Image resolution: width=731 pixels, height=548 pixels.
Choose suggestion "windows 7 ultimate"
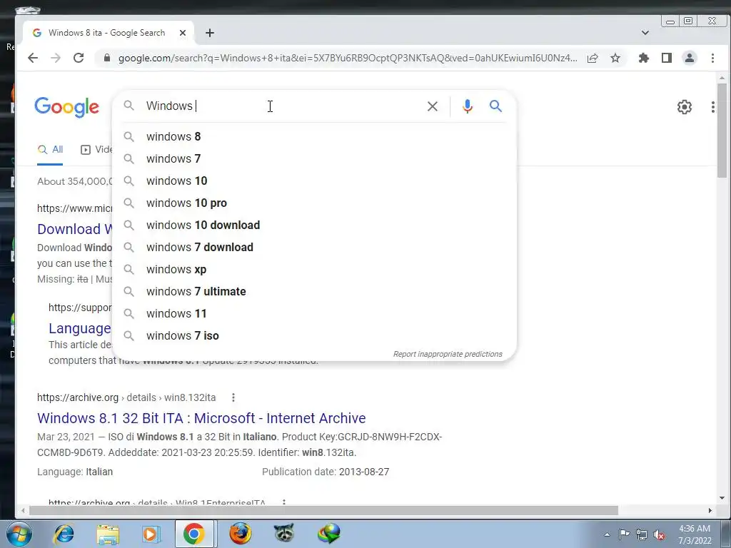pyautogui.click(x=314, y=291)
